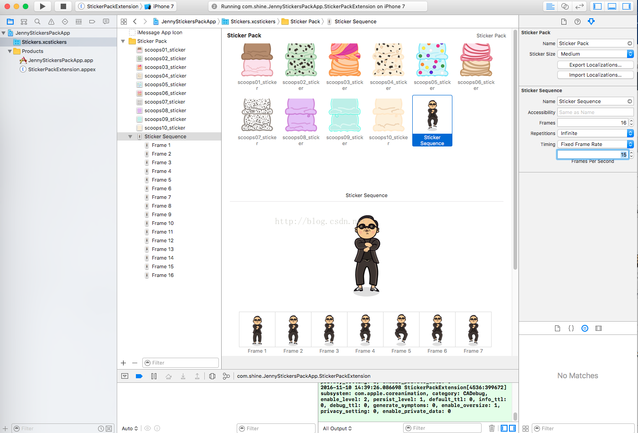Add a new asset with the plus button
Screen dimensions: 638x433
pos(123,363)
